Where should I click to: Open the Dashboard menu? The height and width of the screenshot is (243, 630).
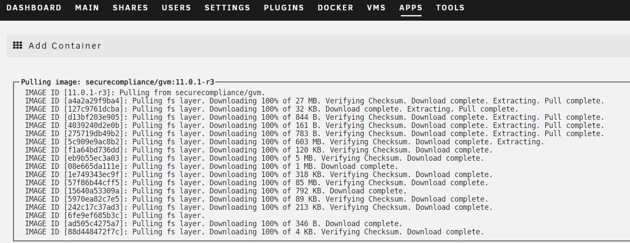pyautogui.click(x=34, y=8)
